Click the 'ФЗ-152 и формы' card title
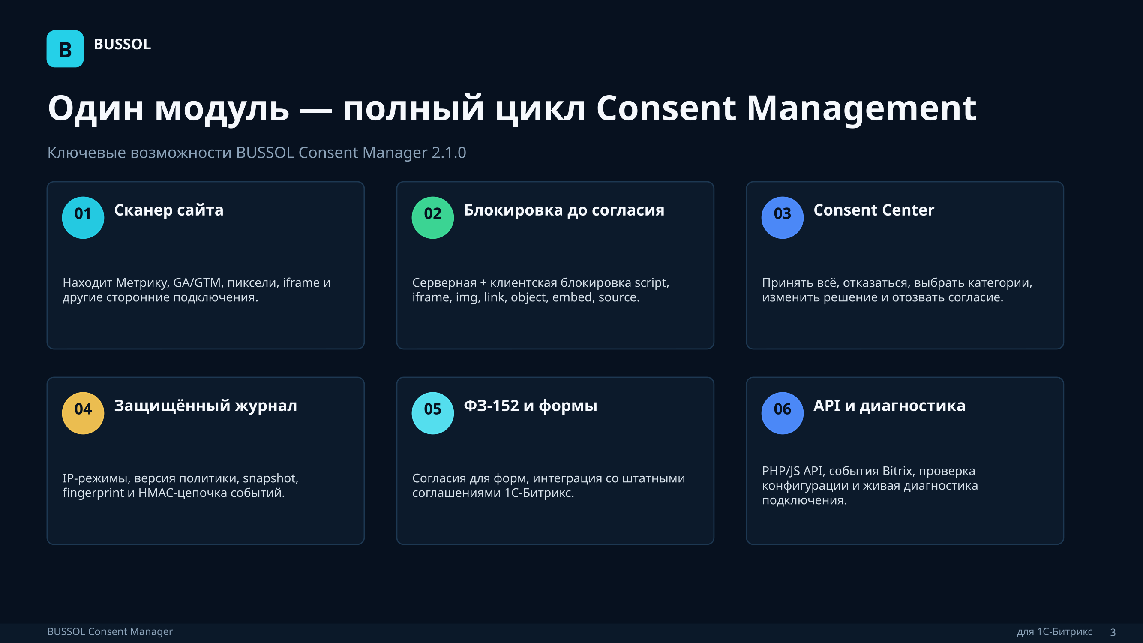 [x=530, y=406]
